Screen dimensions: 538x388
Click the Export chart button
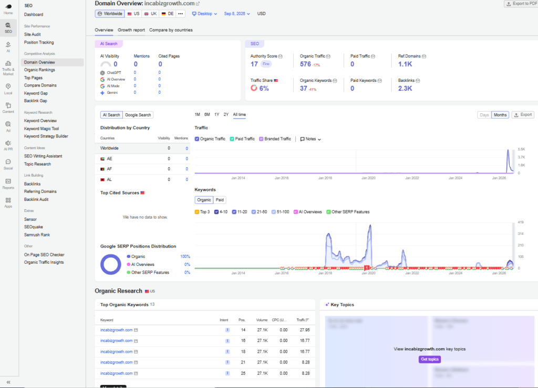[x=523, y=115]
